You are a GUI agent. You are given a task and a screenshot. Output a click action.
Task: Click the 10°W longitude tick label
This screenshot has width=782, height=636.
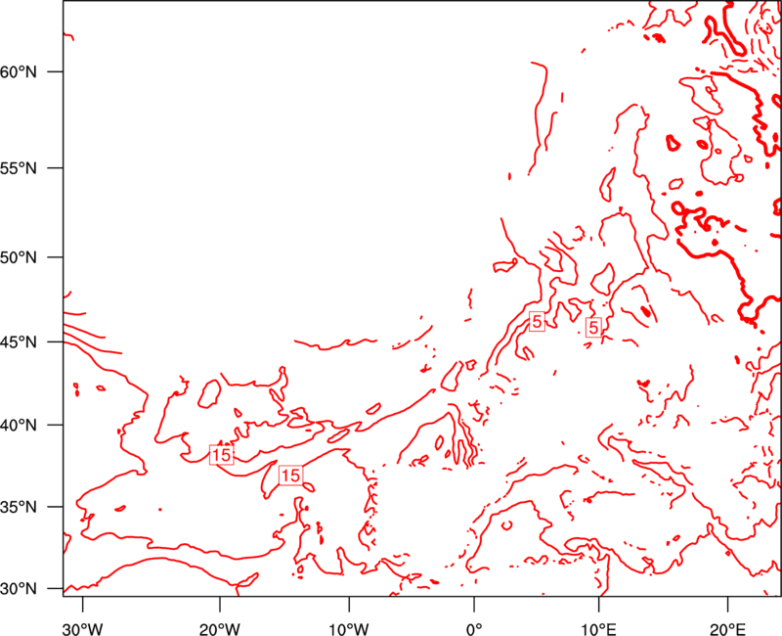349,629
